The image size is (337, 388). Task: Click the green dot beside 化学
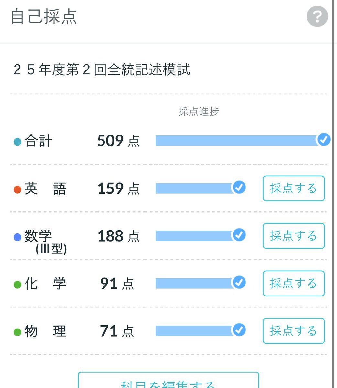[17, 285]
